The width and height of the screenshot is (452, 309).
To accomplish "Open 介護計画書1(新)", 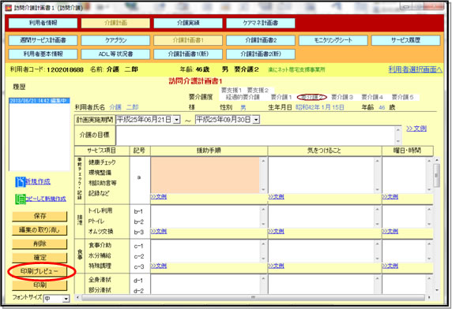I will 188,54.
